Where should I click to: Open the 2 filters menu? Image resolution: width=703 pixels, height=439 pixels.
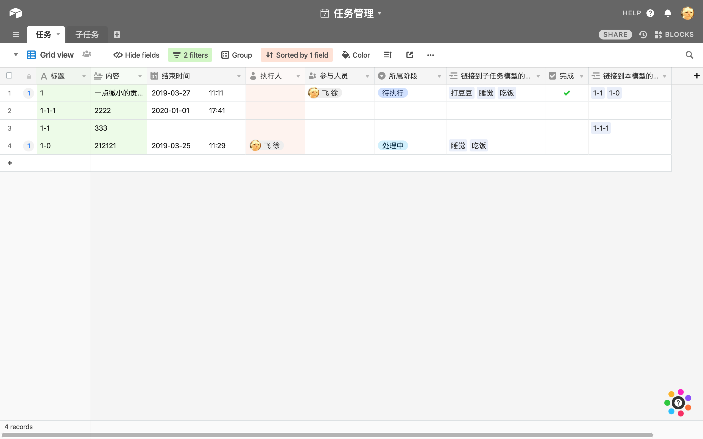[190, 55]
